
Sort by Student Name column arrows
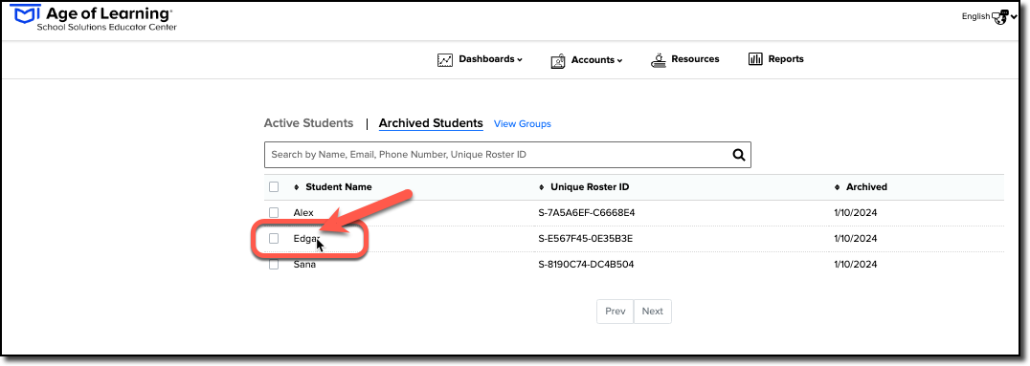296,187
